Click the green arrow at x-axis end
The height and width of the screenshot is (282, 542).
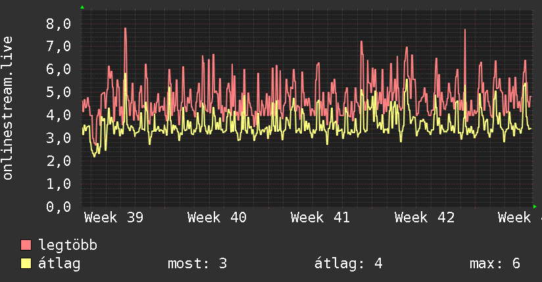click(x=535, y=207)
